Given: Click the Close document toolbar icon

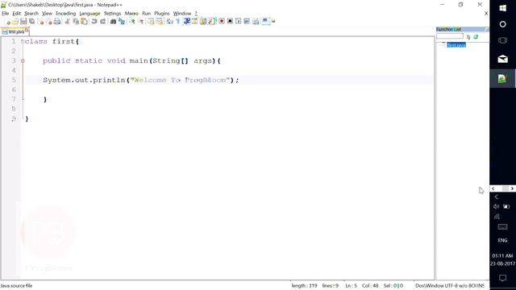Looking at the screenshot, I should click(x=41, y=22).
